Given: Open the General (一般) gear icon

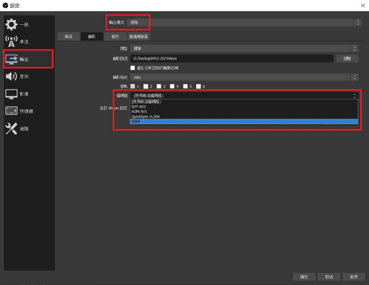Looking at the screenshot, I should click(11, 24).
